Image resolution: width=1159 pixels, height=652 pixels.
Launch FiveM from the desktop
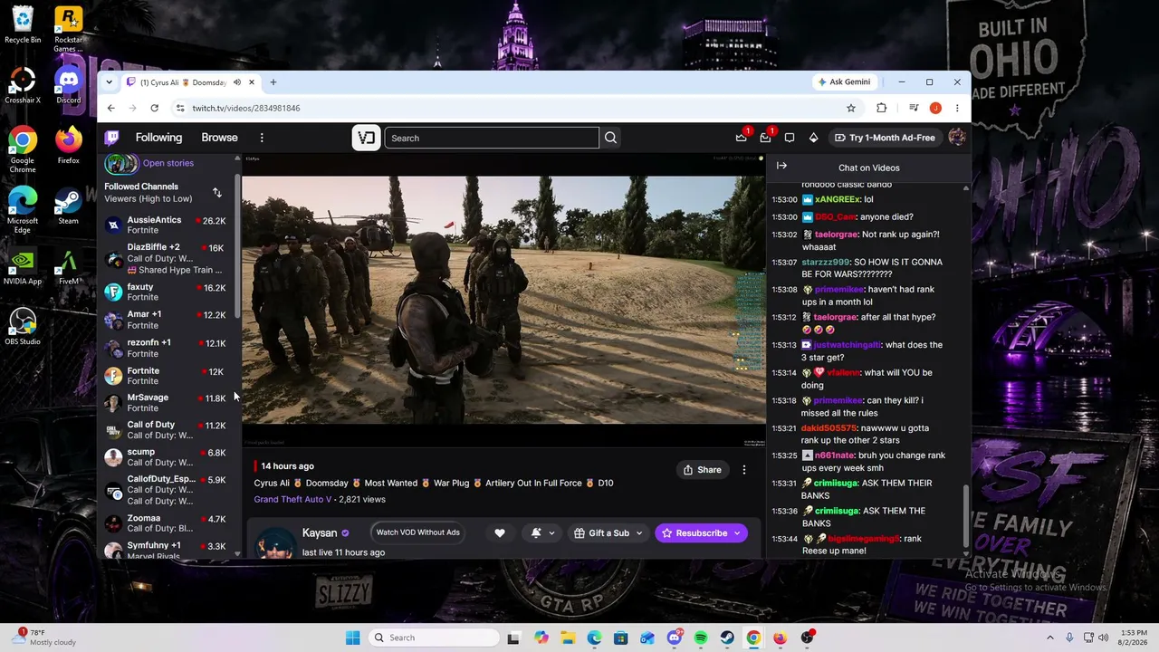68,267
